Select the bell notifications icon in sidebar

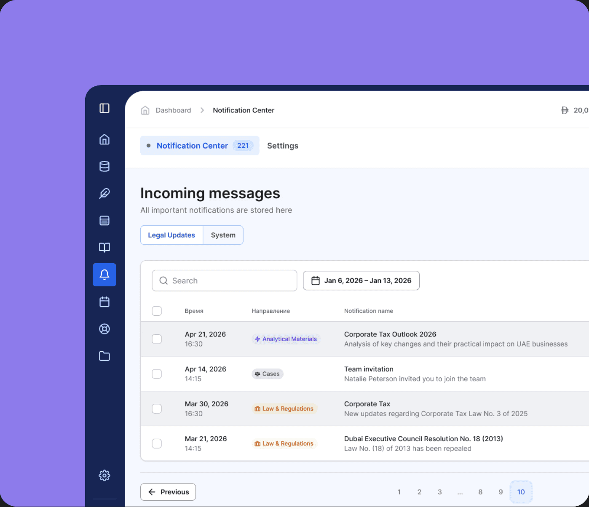point(104,275)
